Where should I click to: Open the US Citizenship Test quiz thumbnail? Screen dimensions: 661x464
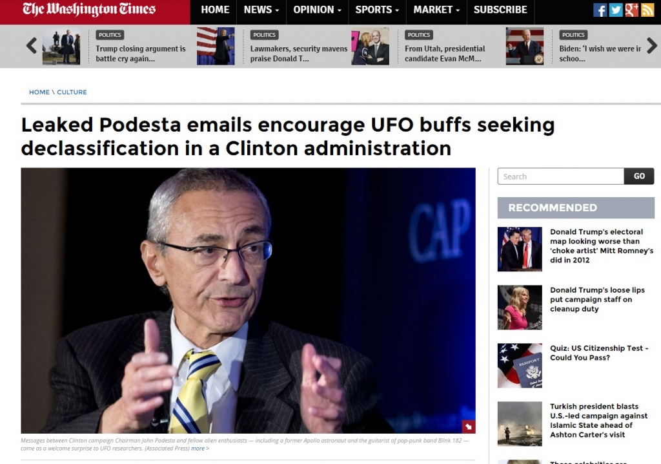click(x=520, y=366)
